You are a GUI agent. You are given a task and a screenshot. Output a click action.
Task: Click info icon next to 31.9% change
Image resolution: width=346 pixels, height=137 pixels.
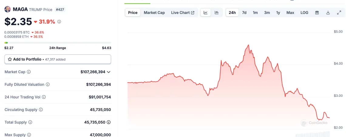tap(59, 22)
